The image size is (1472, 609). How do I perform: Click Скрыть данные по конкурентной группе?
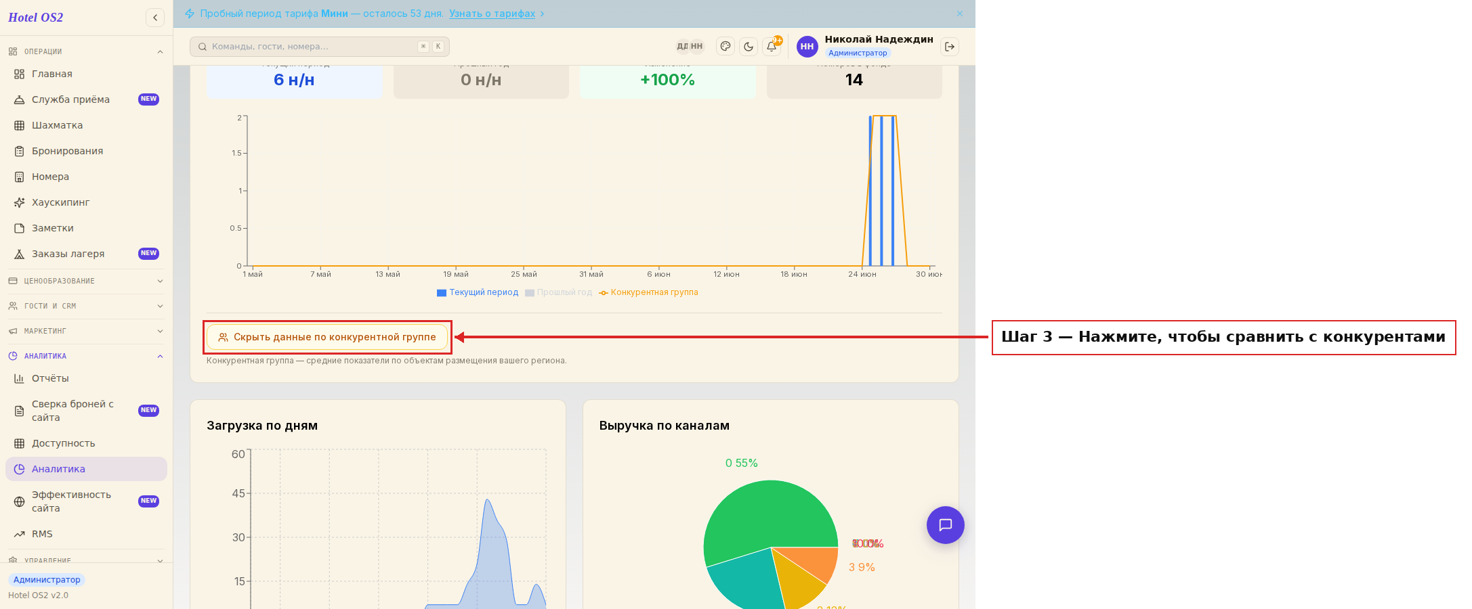pos(327,337)
